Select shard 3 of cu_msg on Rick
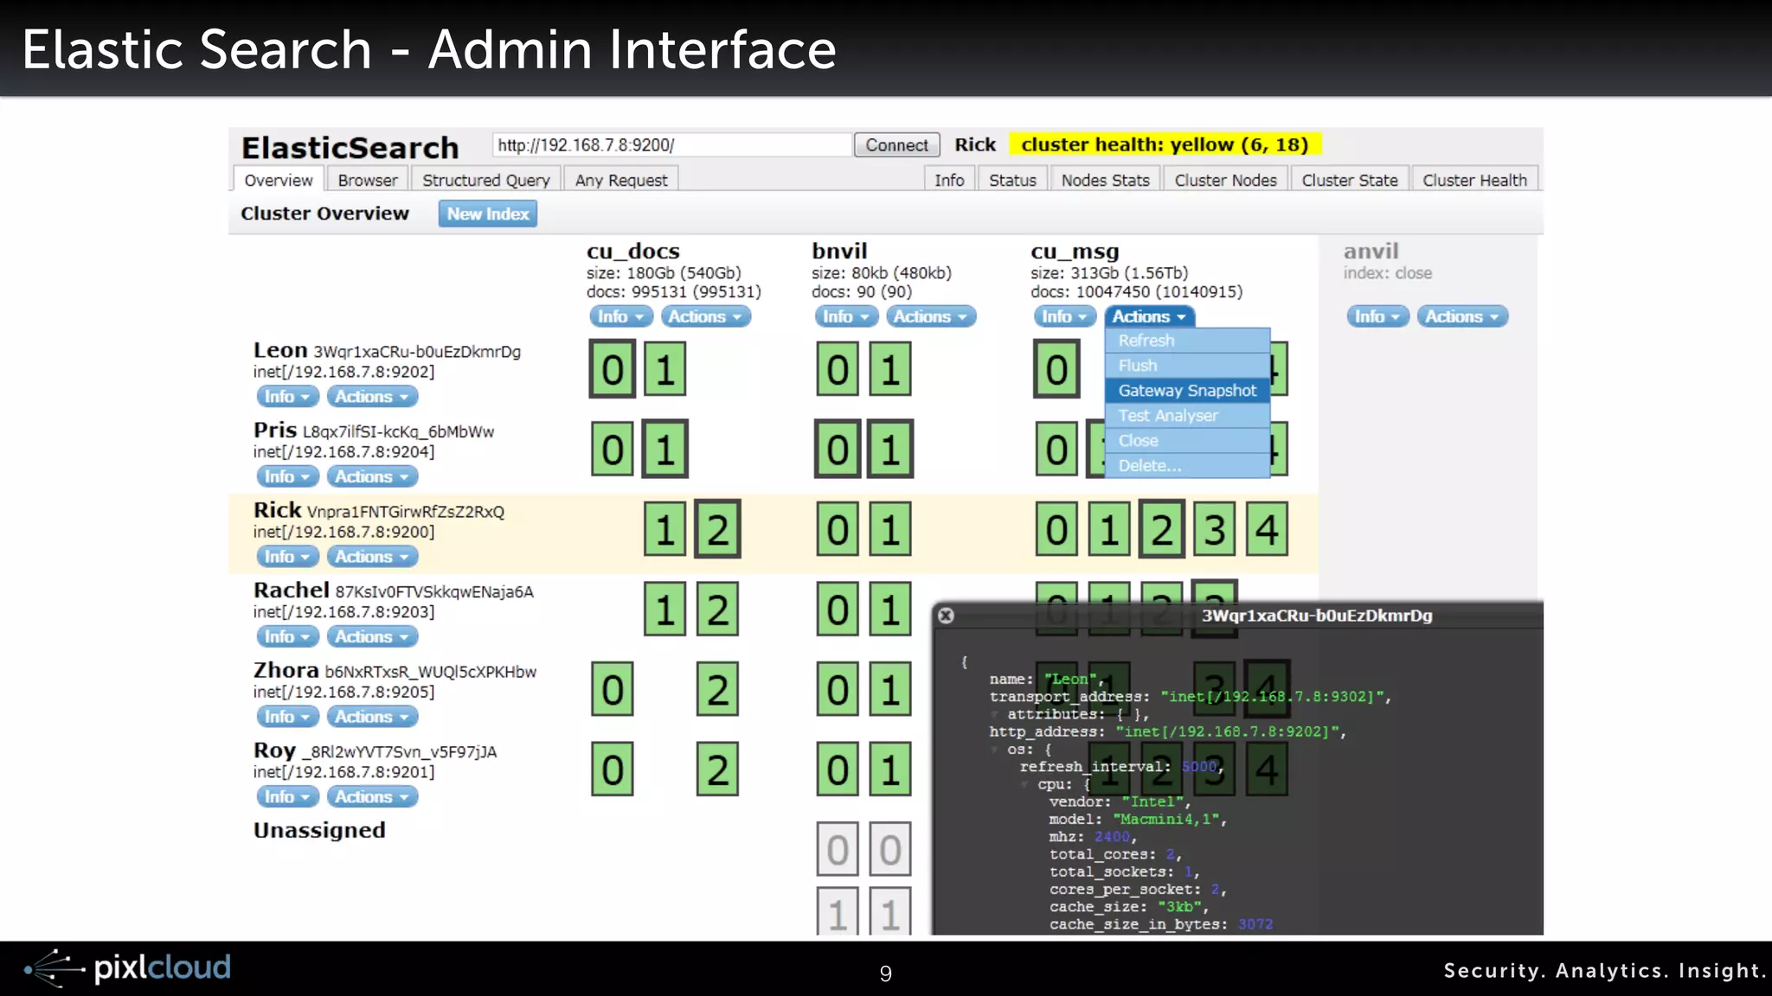 pos(1214,529)
